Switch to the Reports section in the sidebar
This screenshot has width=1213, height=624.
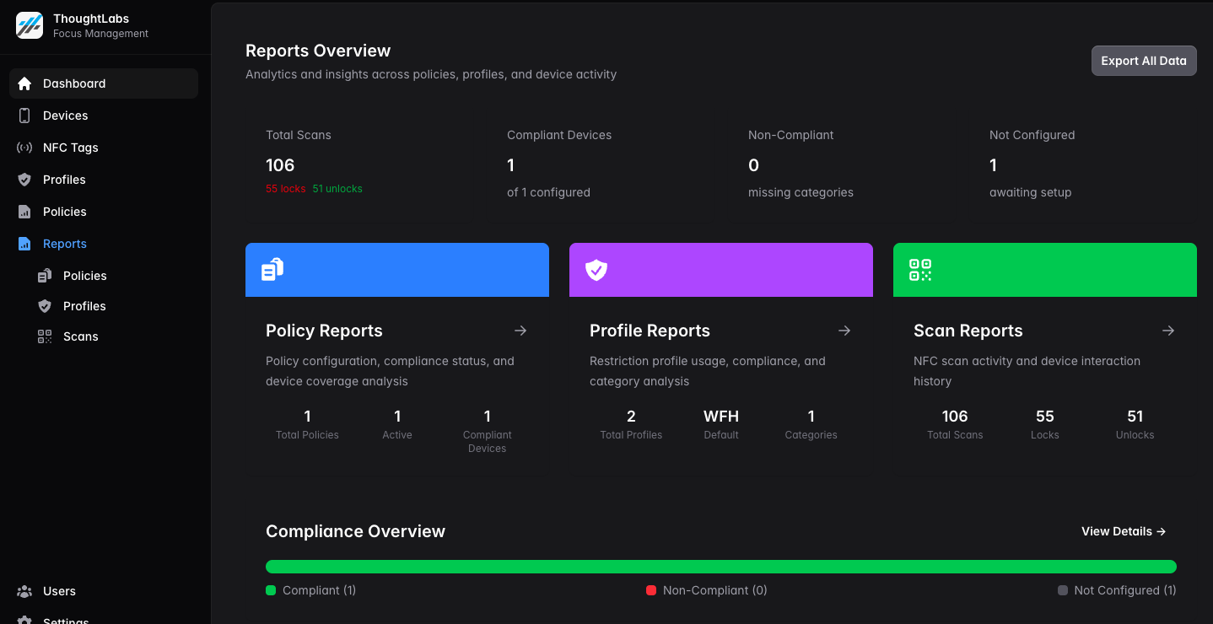24,244
